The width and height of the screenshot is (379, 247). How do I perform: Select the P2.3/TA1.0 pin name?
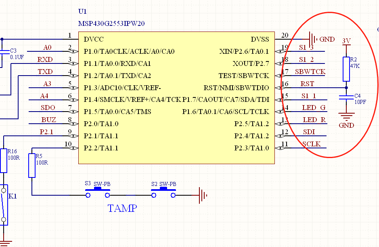[x=251, y=148]
